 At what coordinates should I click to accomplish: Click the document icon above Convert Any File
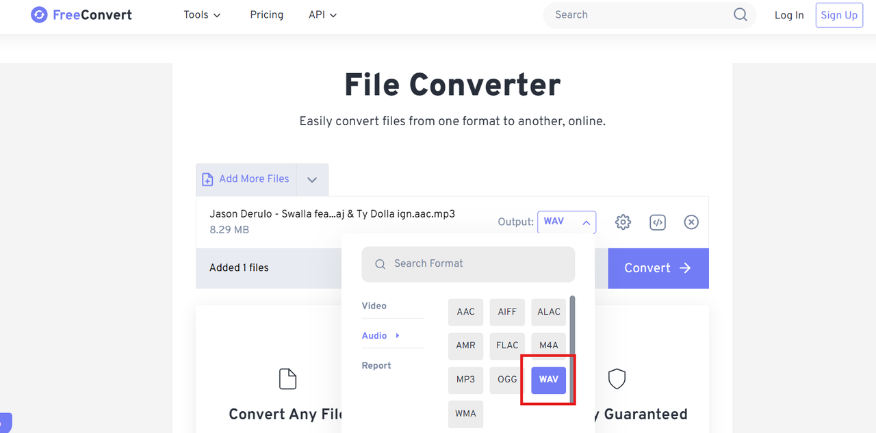pos(287,379)
